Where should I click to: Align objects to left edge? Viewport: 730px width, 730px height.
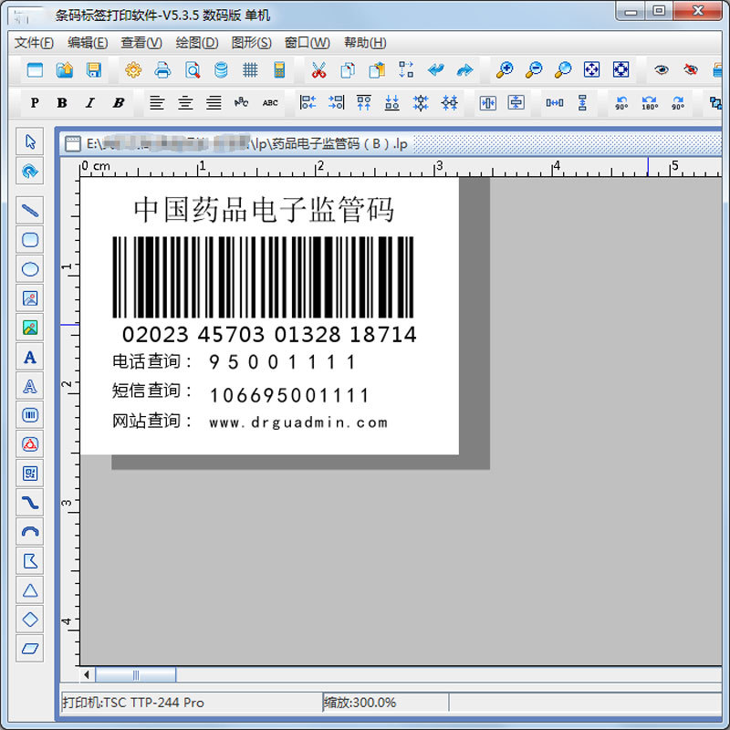pos(308,102)
